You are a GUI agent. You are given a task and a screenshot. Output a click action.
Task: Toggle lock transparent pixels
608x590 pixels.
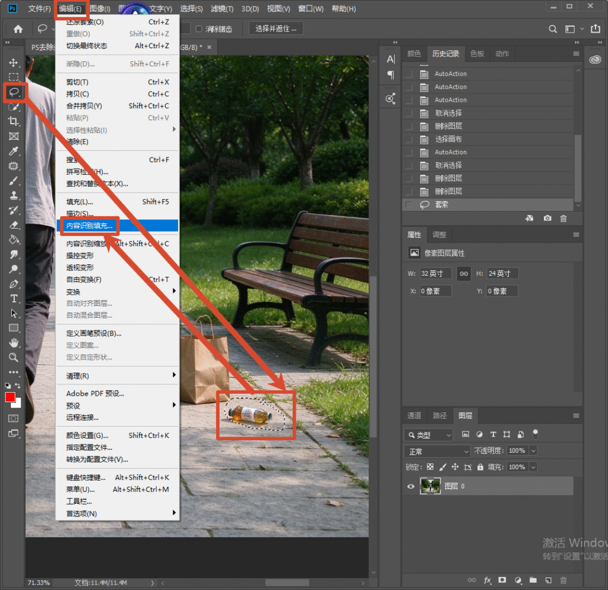pyautogui.click(x=430, y=467)
